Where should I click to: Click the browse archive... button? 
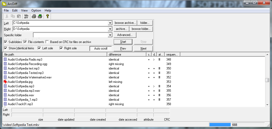(x=125, y=23)
